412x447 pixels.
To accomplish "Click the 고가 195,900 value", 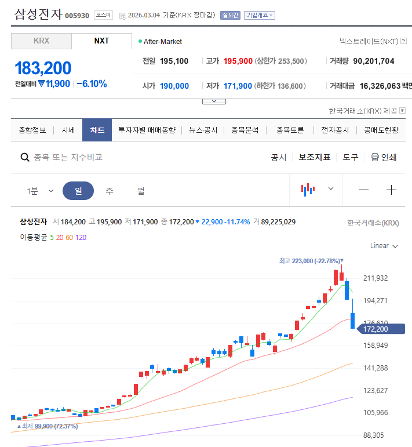I will [x=238, y=61].
